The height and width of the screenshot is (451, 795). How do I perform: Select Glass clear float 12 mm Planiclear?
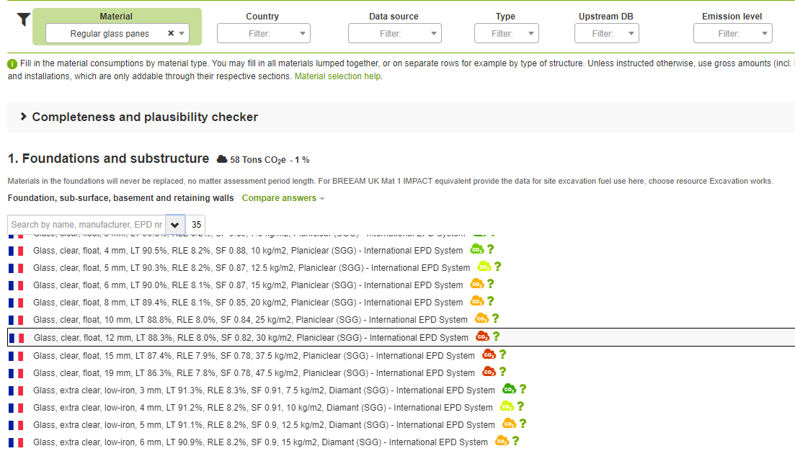251,337
